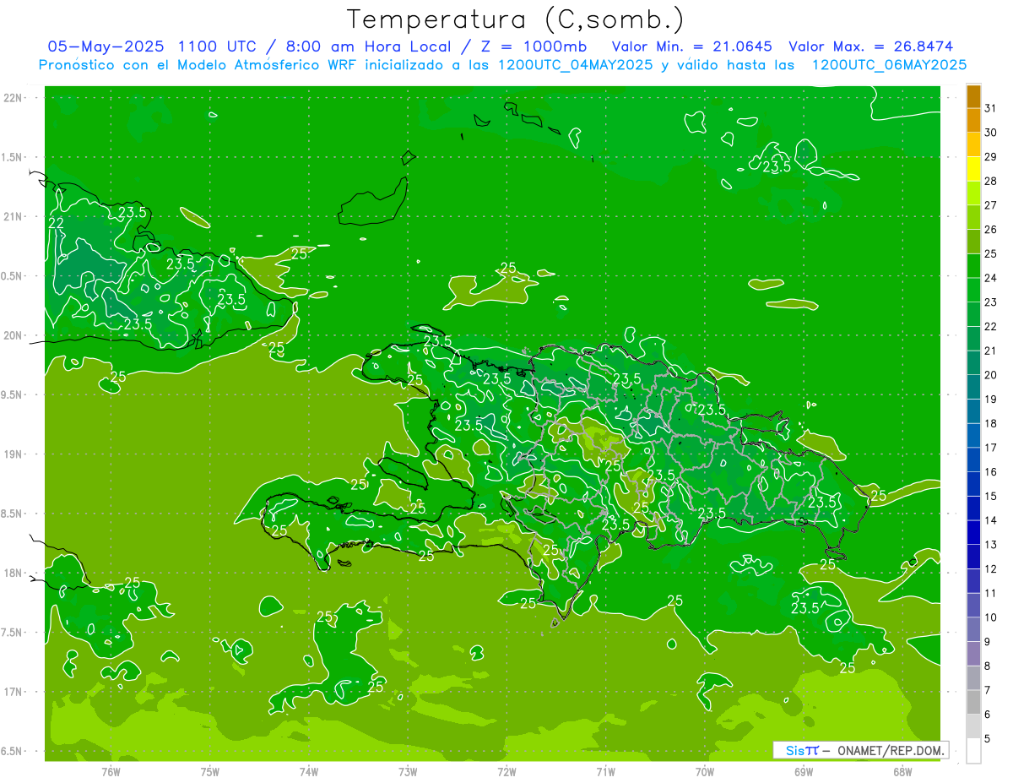This screenshot has height=783, width=1013.
Task: Click the "74W" longitude label
Action: pyautogui.click(x=309, y=771)
